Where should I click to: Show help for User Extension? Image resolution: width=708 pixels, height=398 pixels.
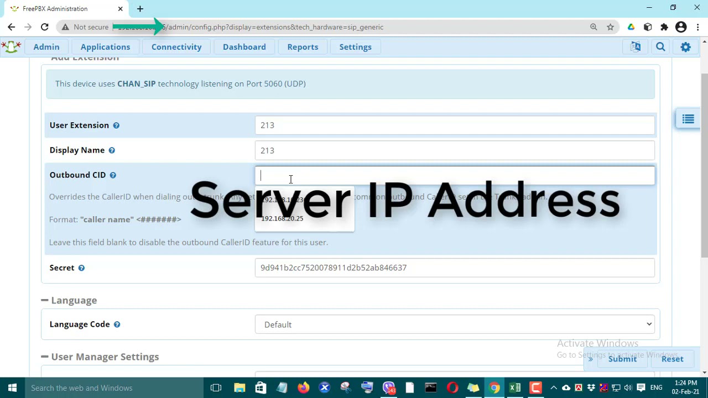click(116, 125)
